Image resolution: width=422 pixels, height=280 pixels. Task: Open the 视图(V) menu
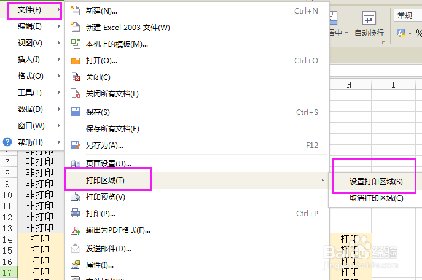tap(33, 43)
